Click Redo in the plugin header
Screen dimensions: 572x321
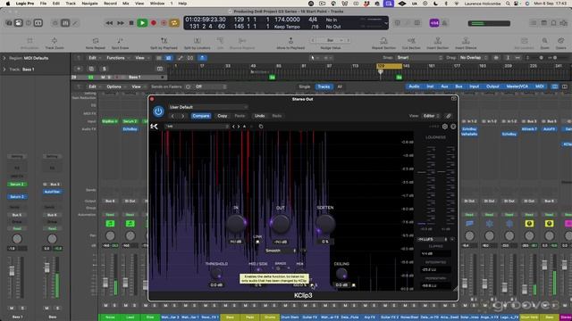(x=277, y=116)
